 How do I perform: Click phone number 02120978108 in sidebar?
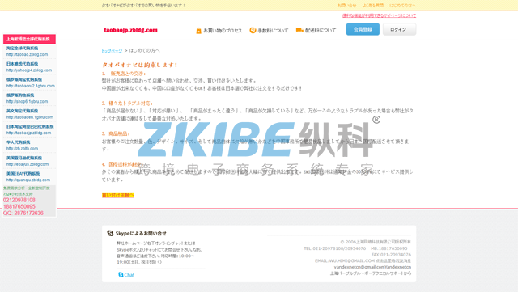point(19,200)
